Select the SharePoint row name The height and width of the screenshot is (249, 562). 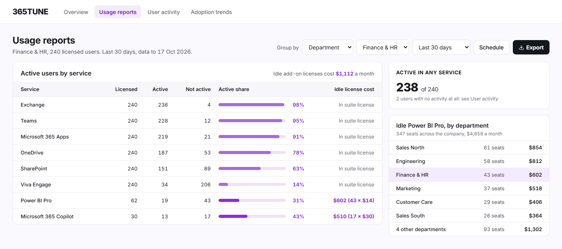click(x=34, y=168)
